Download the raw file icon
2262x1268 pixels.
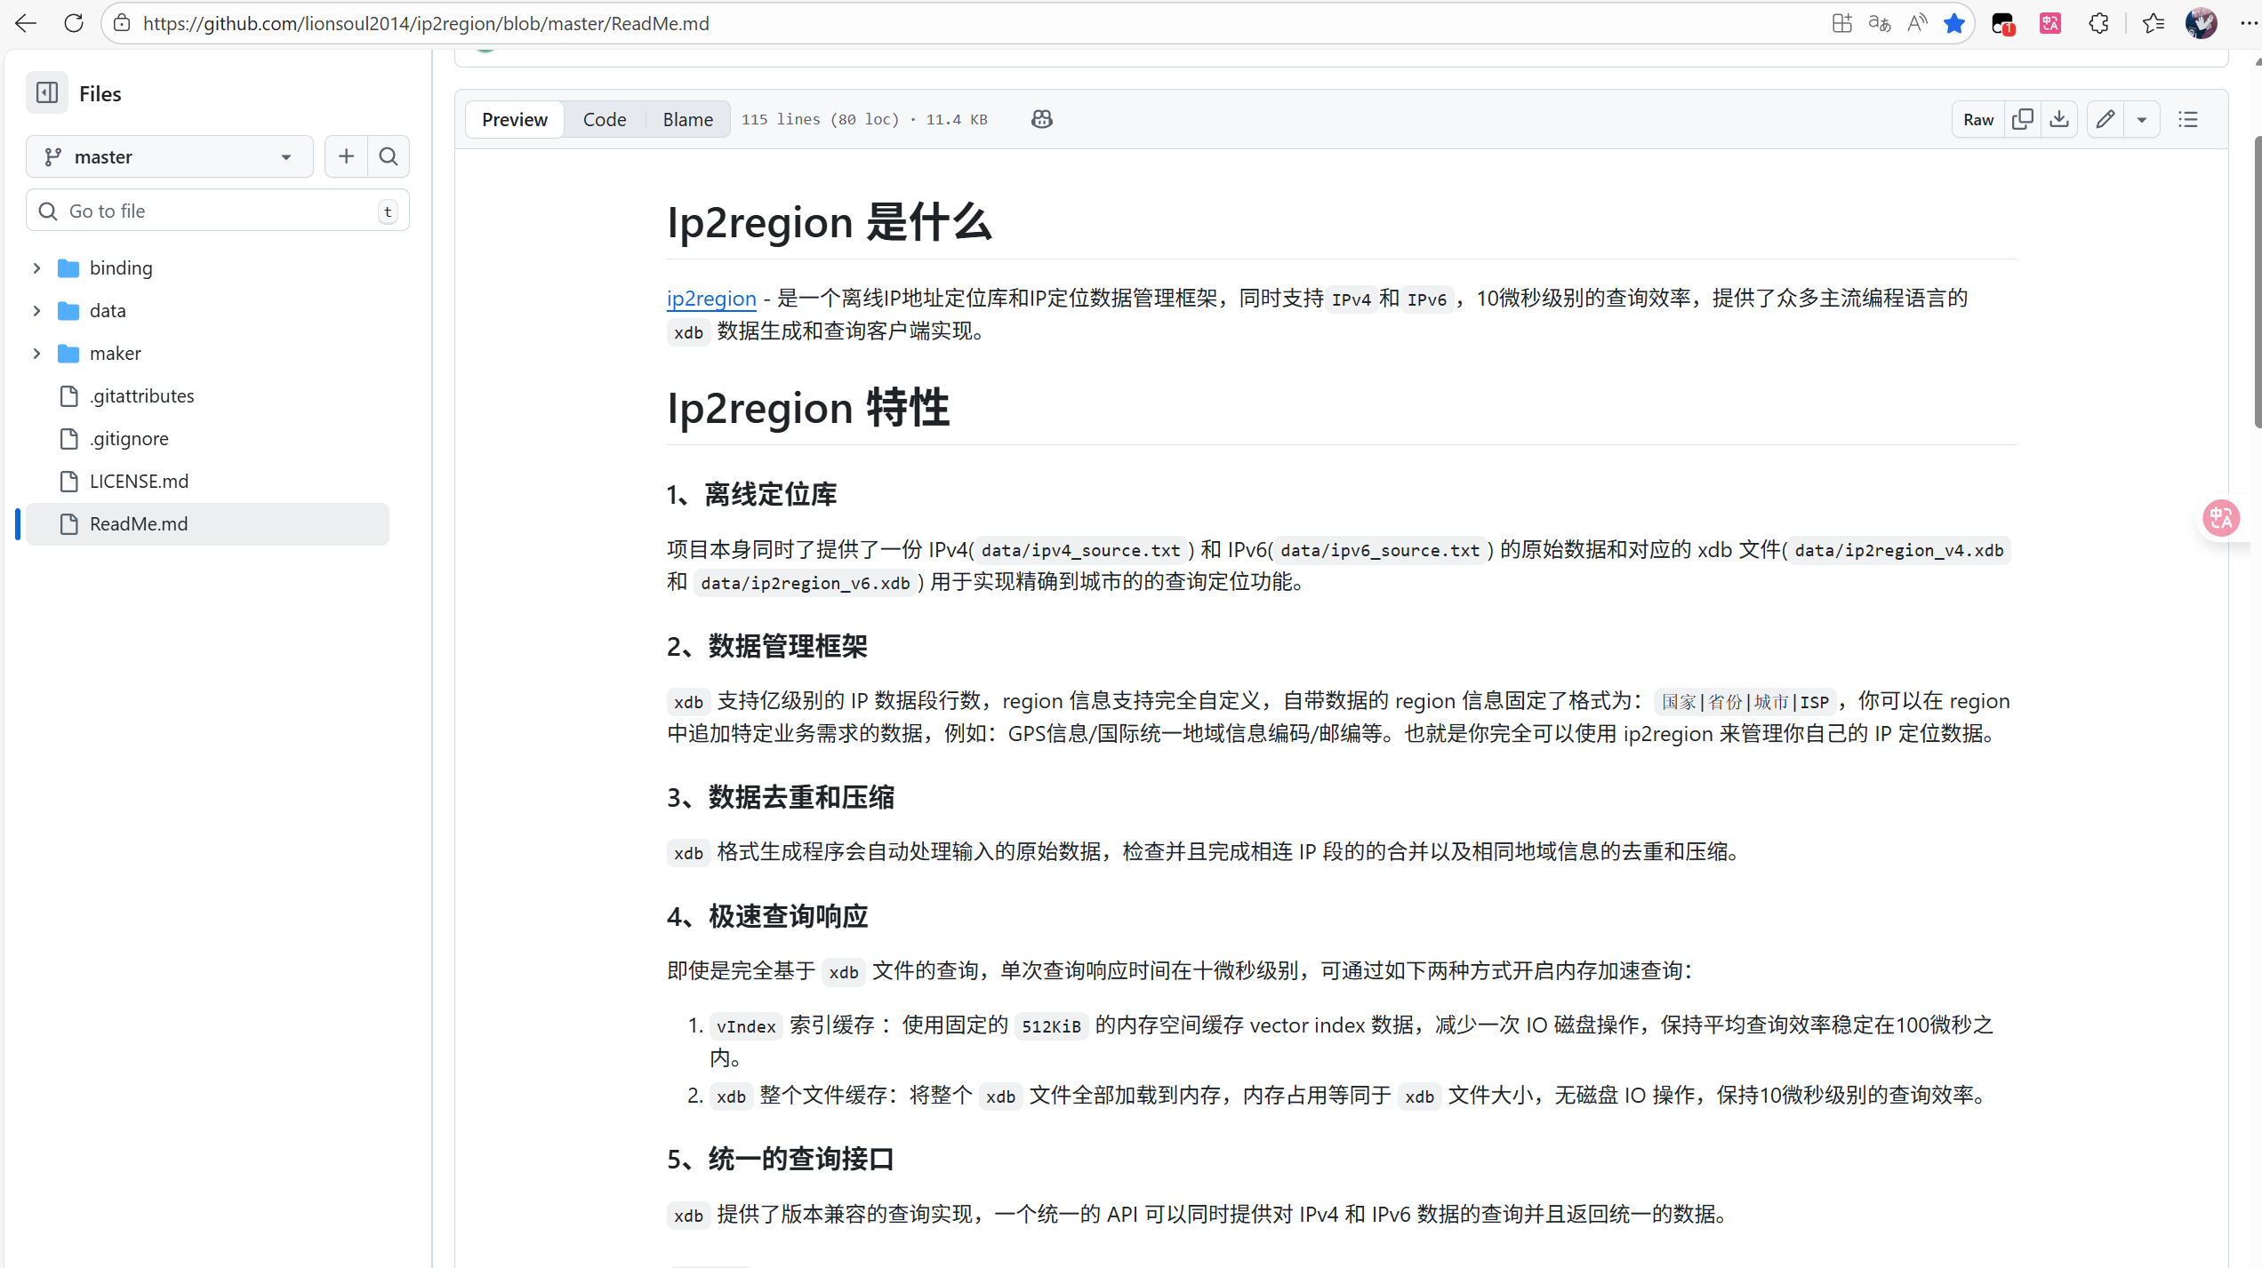pos(2058,119)
